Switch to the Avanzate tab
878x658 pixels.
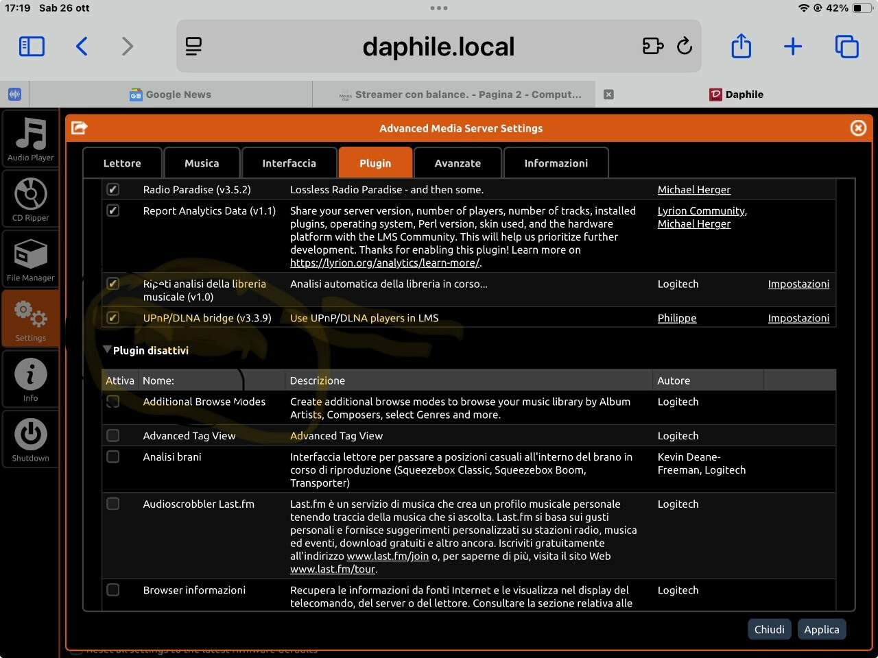[x=458, y=163]
